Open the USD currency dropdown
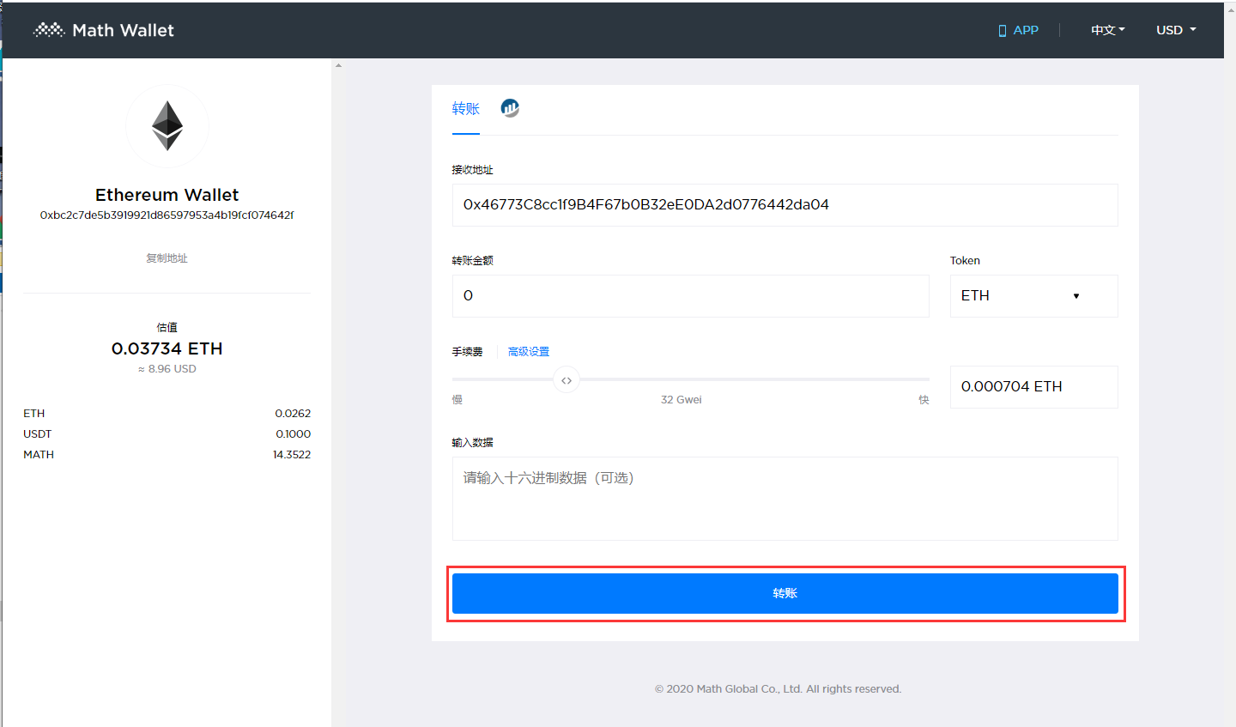Viewport: 1236px width, 727px height. click(1176, 30)
